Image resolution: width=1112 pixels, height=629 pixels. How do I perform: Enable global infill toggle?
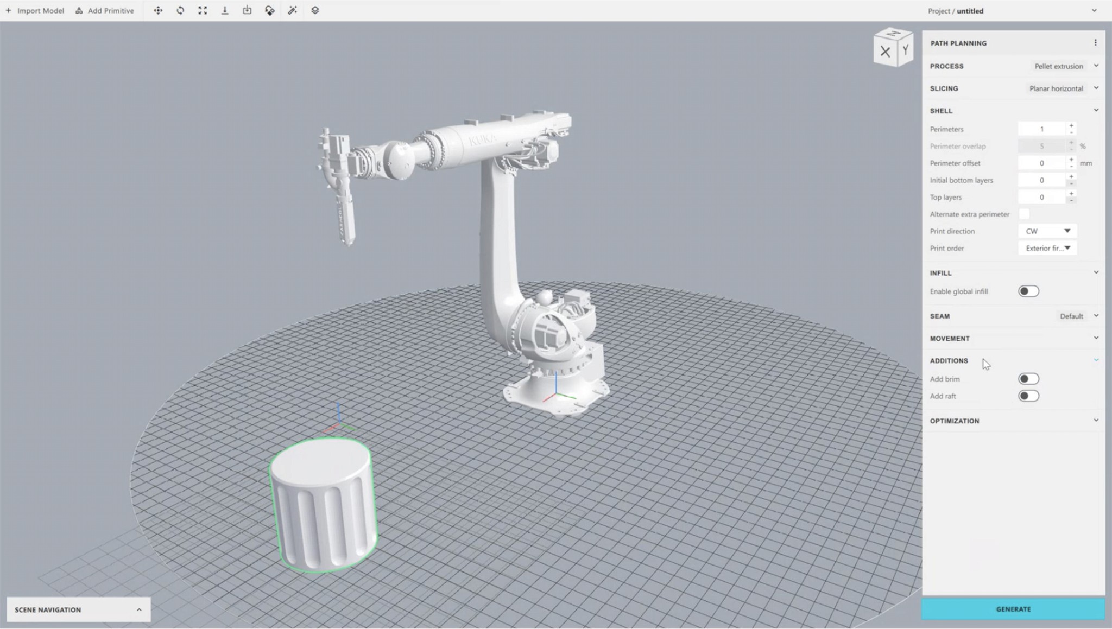[x=1028, y=291]
